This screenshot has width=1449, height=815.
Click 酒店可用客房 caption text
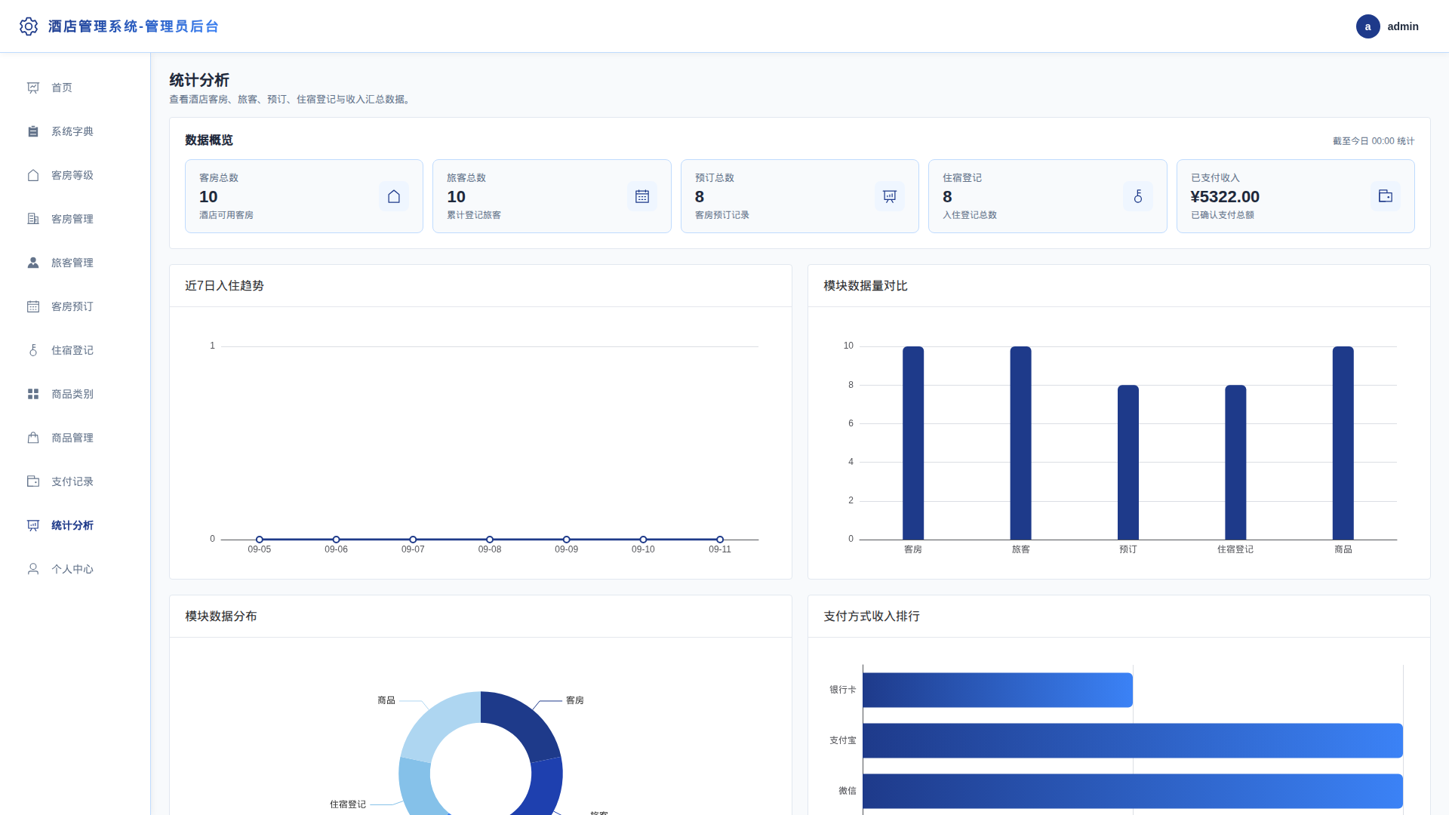click(226, 215)
